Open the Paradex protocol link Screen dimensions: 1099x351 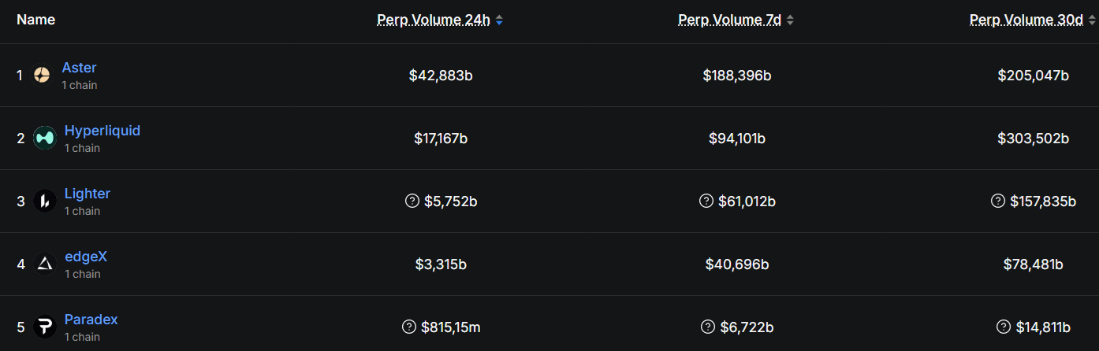coord(91,320)
